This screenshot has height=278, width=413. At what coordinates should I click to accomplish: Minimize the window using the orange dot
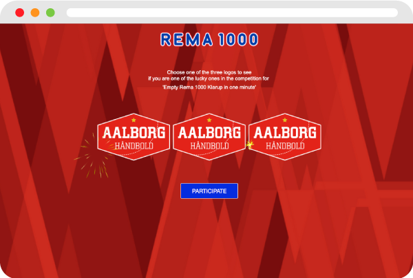click(35, 12)
